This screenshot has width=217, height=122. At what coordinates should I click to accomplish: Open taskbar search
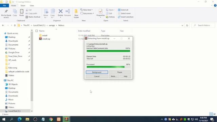point(12,119)
